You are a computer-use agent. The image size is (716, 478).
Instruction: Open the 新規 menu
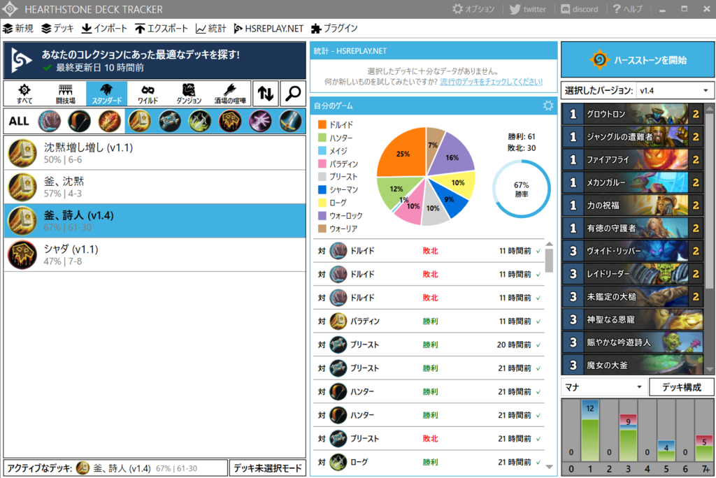pyautogui.click(x=18, y=29)
